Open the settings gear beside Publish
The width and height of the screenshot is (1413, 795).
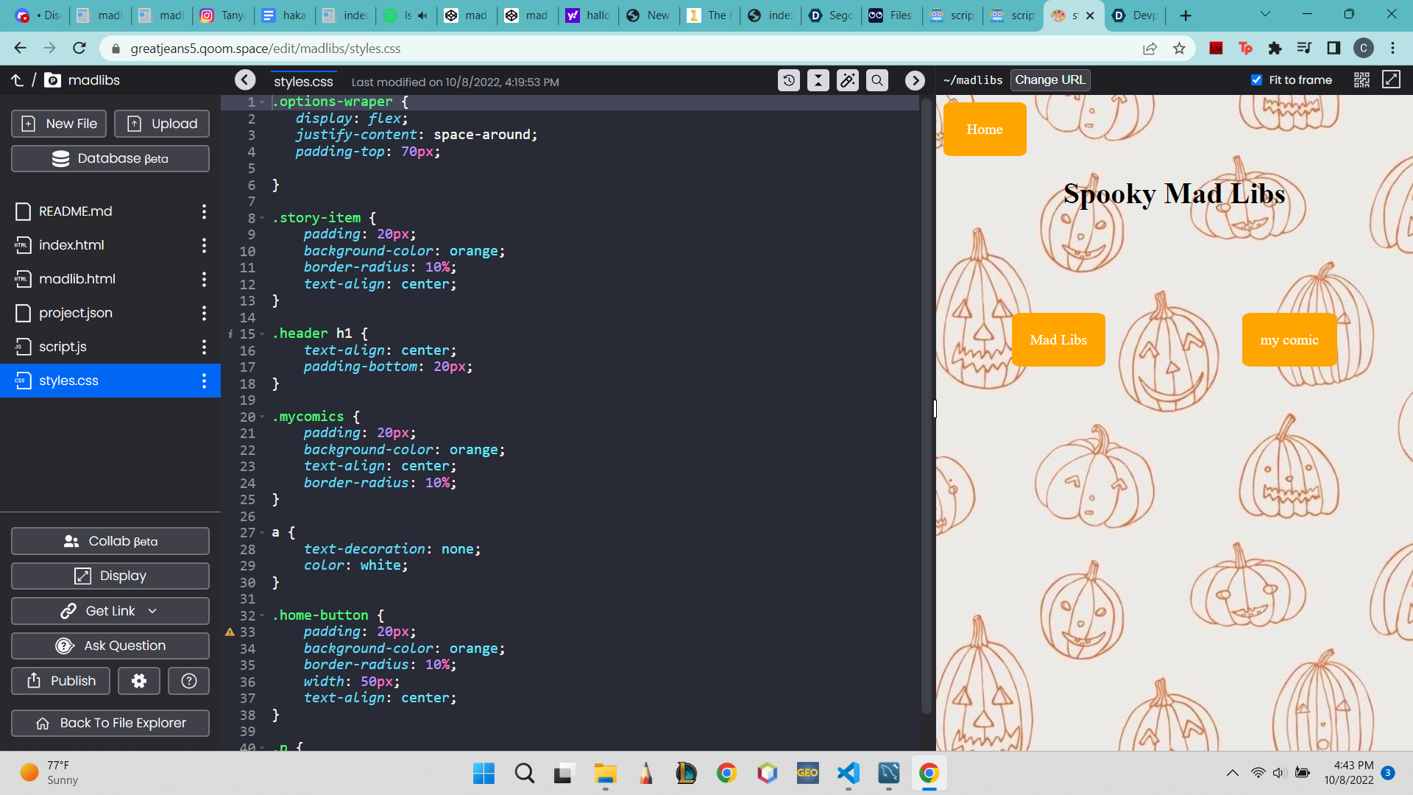click(139, 681)
